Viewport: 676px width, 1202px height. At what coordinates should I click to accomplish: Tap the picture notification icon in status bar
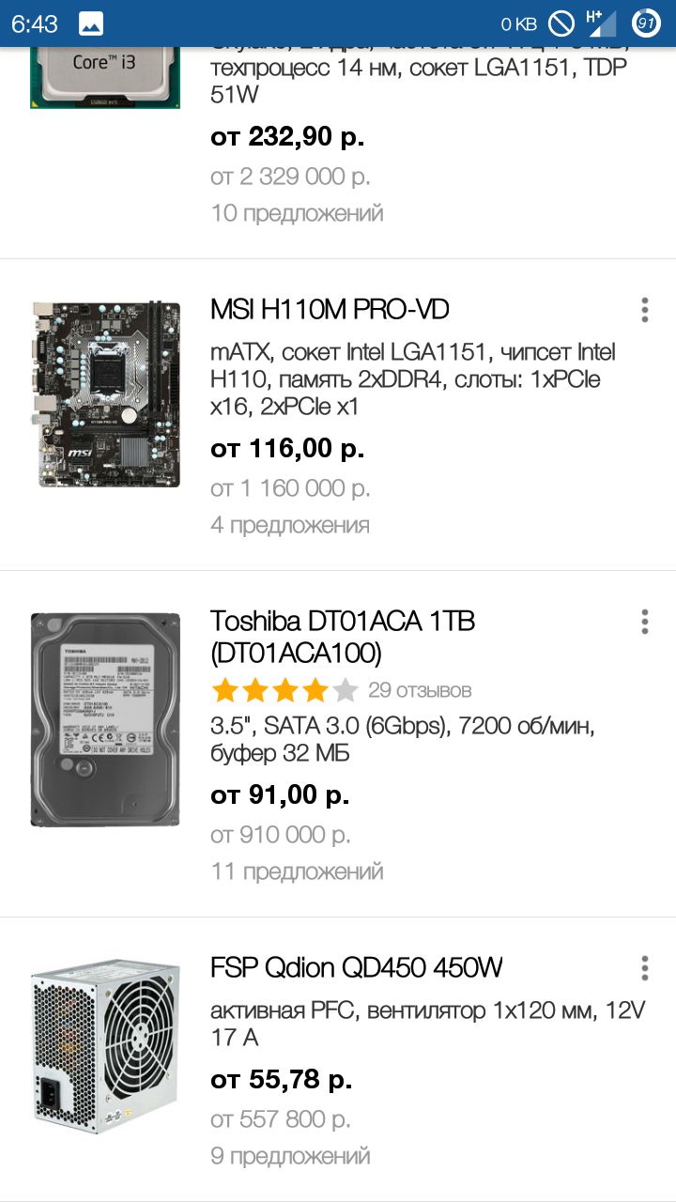91,23
